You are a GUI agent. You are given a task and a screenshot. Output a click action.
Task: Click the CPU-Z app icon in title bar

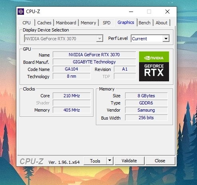[x=21, y=12]
